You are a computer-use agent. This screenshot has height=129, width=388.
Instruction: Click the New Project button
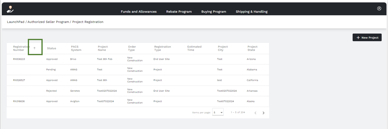[x=367, y=37]
